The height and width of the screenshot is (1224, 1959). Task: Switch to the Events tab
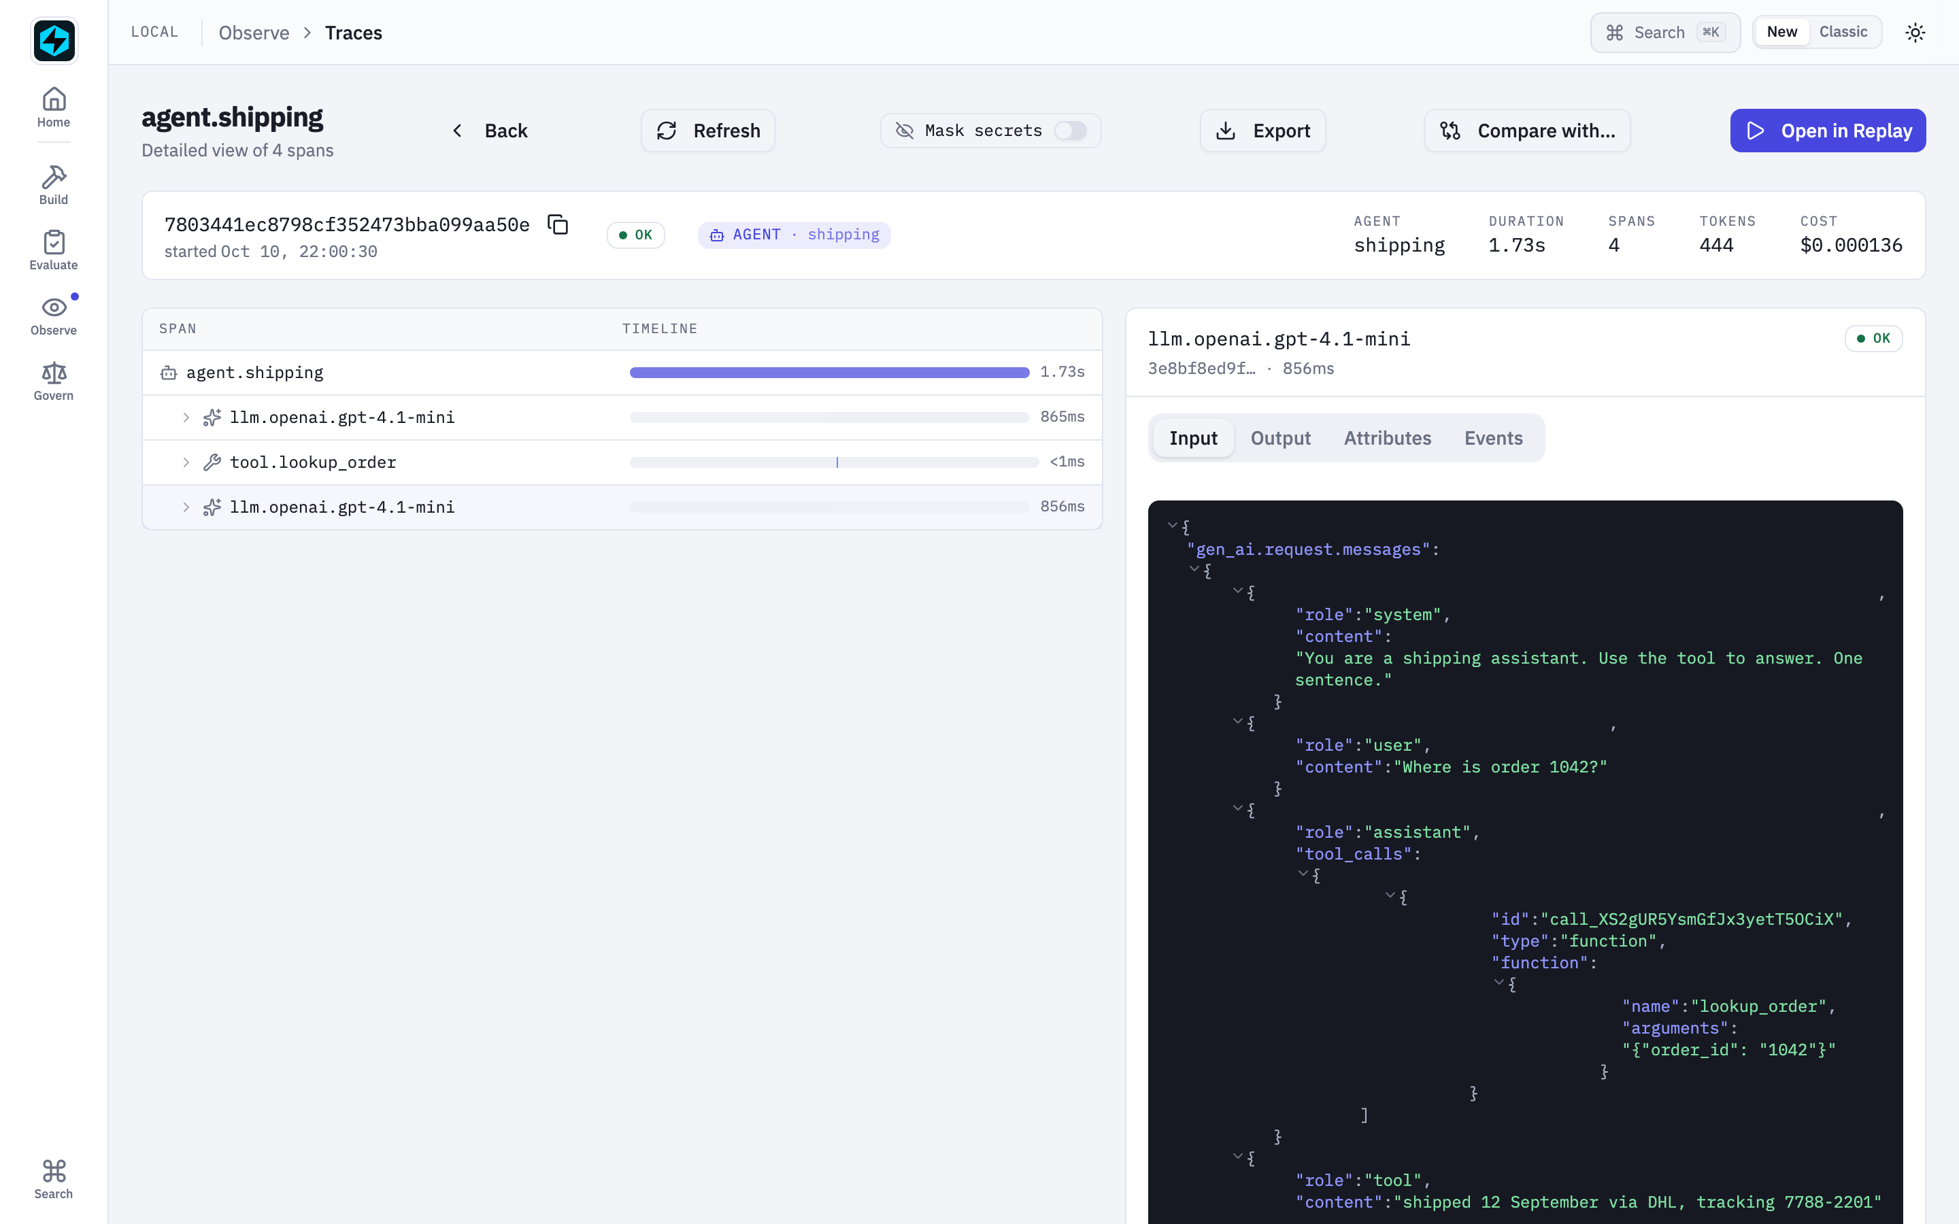(1493, 438)
